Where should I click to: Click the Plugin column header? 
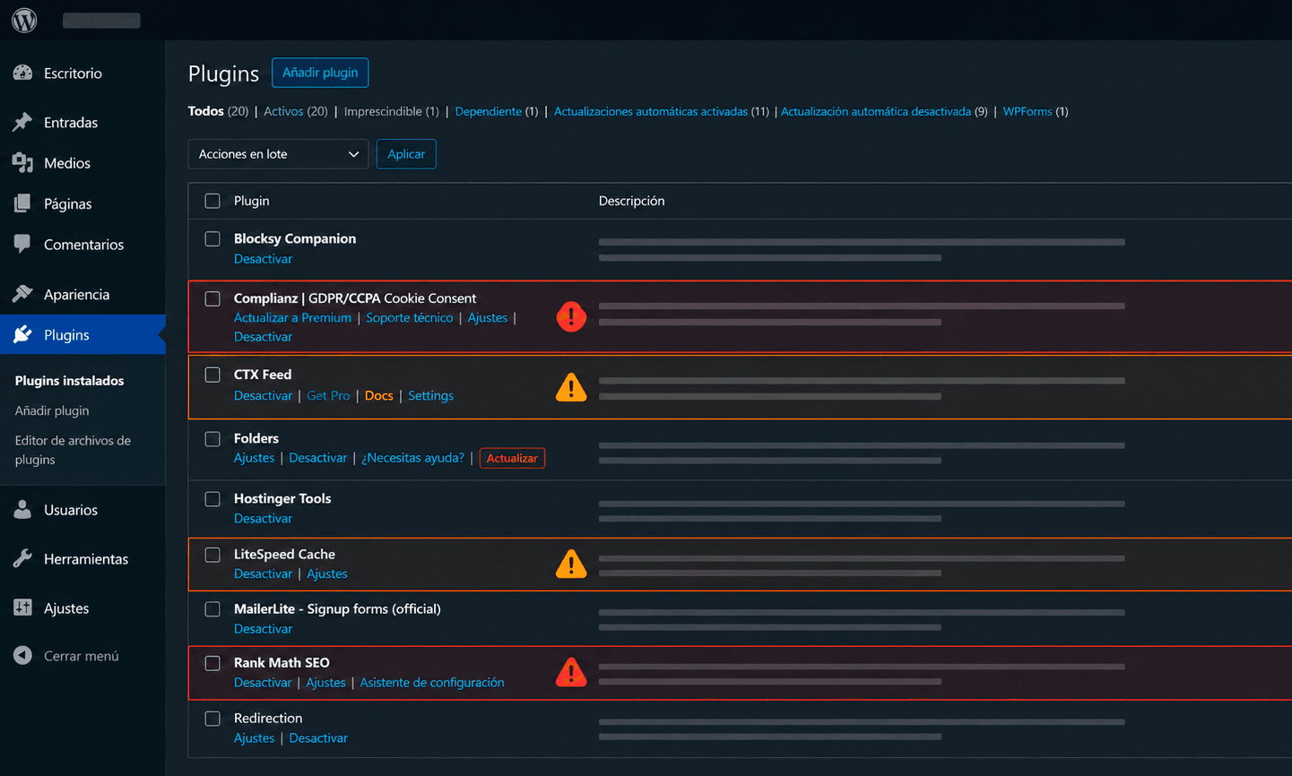click(251, 201)
